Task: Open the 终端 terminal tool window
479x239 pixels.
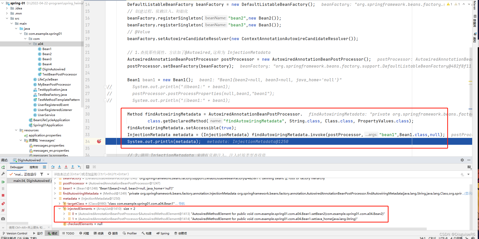Action: pos(99,233)
